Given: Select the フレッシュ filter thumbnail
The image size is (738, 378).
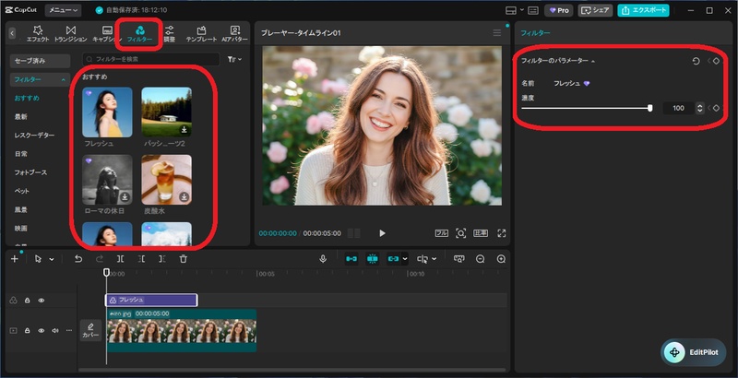Looking at the screenshot, I should click(107, 112).
